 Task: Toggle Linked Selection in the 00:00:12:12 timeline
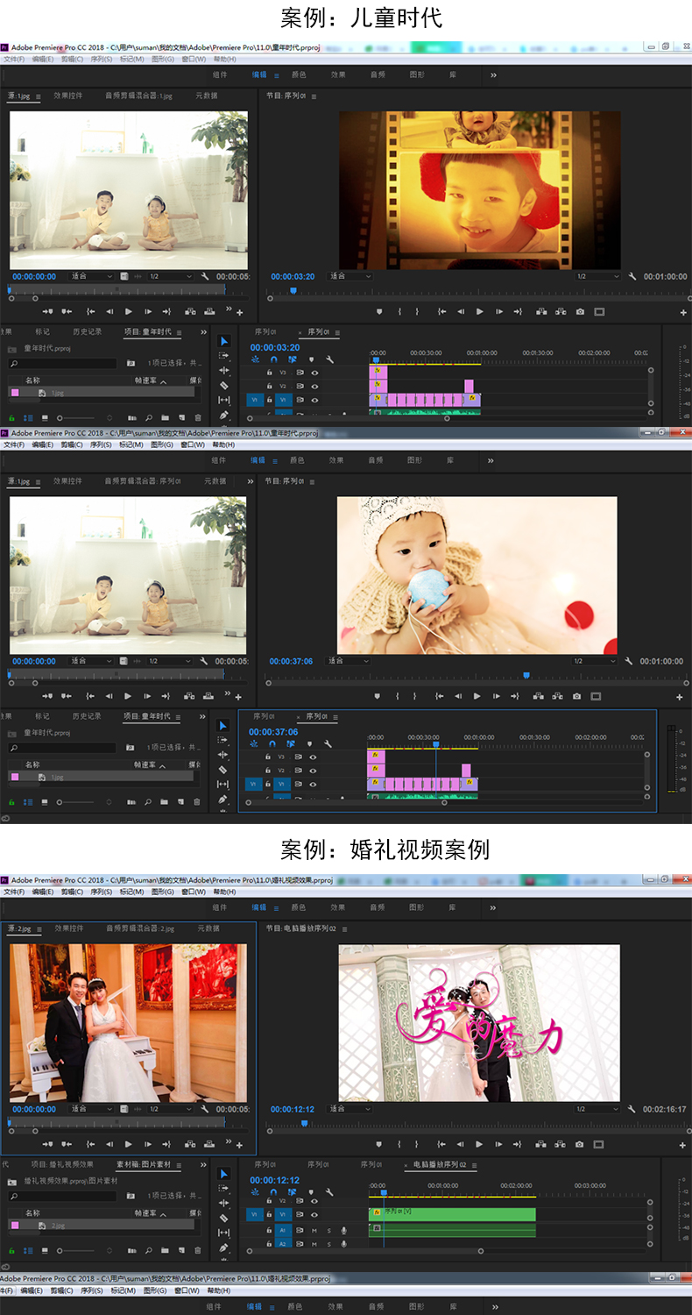[291, 1192]
